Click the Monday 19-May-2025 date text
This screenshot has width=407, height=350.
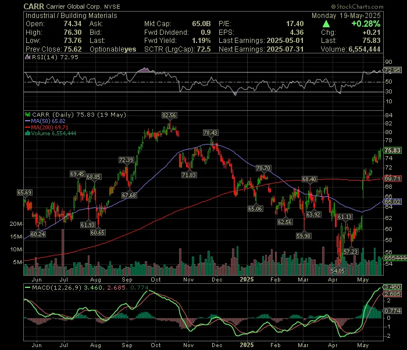tap(346, 16)
